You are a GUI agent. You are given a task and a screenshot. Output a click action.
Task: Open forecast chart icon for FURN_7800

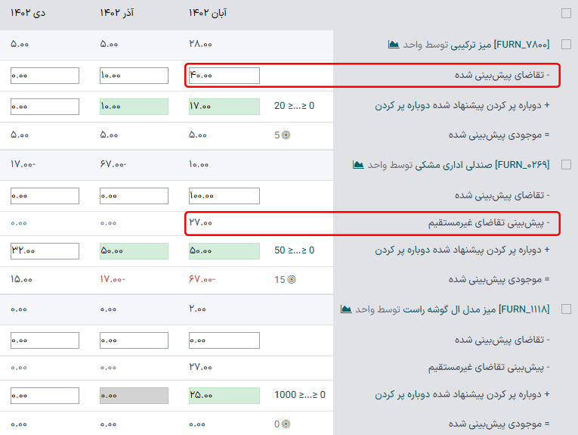coord(394,45)
